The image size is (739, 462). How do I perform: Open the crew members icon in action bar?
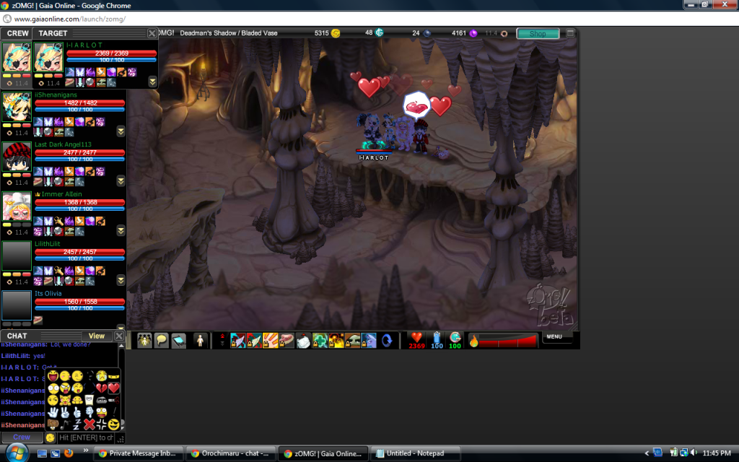(144, 341)
